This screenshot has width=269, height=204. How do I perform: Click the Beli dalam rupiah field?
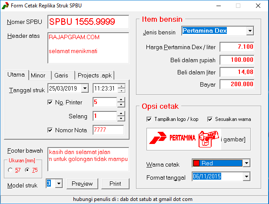pyautogui.click(x=237, y=60)
